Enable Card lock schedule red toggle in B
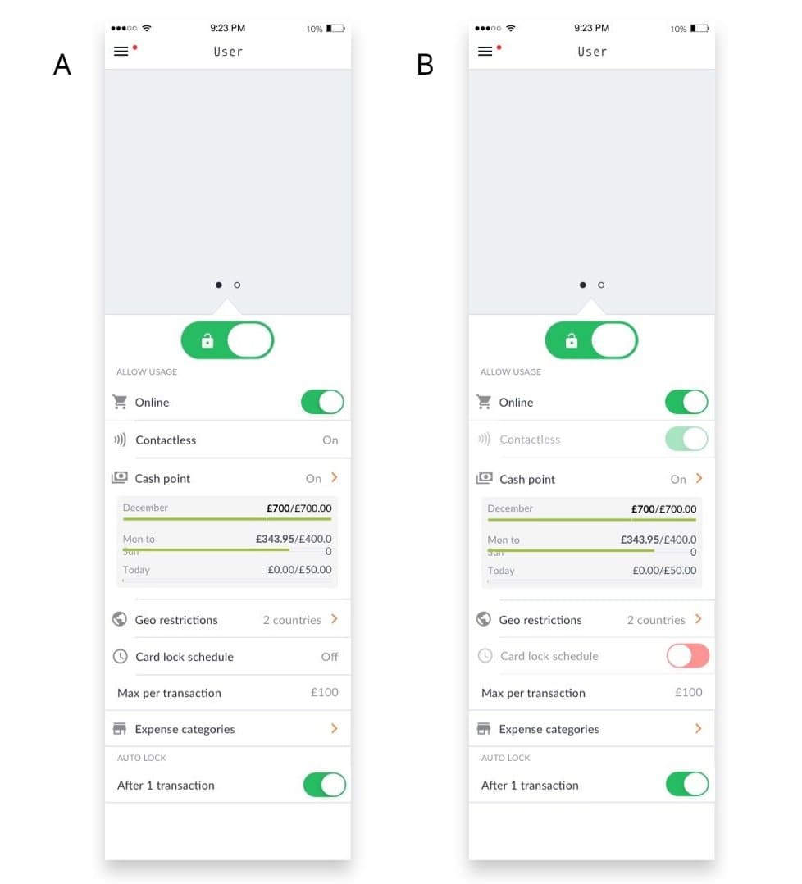The image size is (802, 884). point(687,656)
